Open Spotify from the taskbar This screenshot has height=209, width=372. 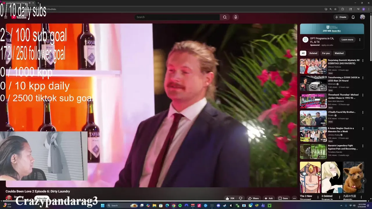[x=180, y=206]
